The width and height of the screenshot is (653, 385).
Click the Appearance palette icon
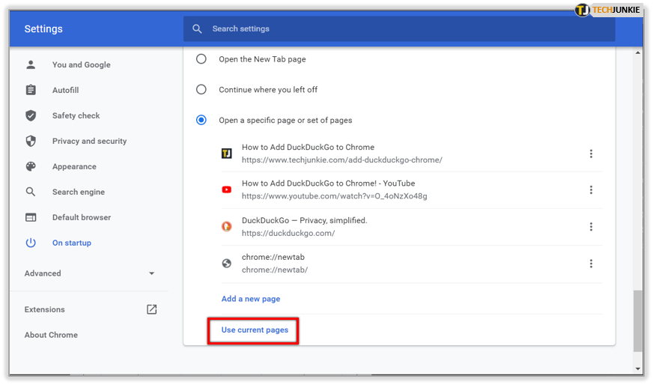coord(31,166)
